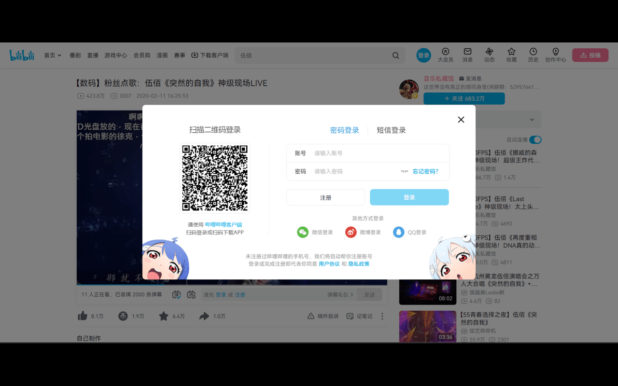Collapse the right sidebar panel via its chevron
This screenshot has width=618, height=386.
531,119
